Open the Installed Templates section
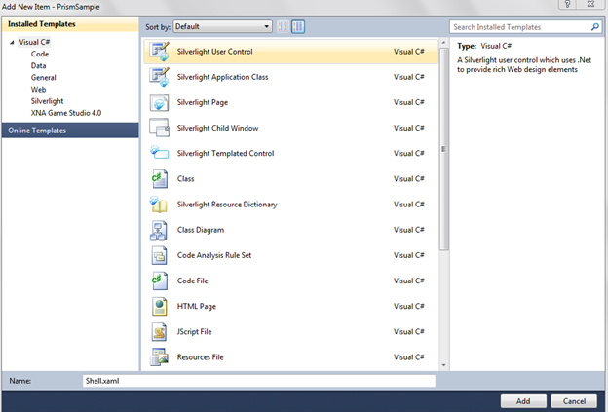Viewport: 608px width, 412px height. point(70,24)
